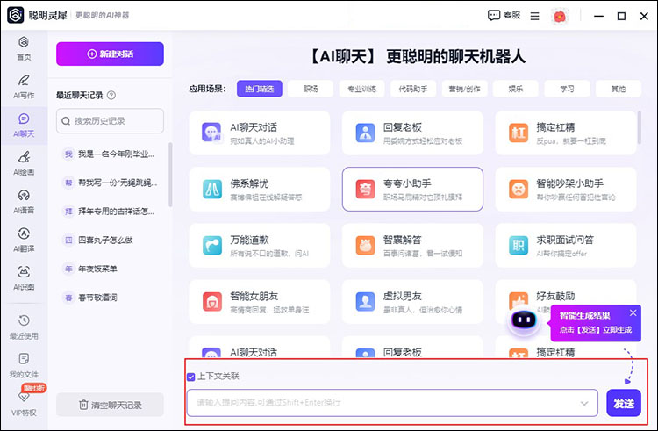
Task: Open the 夸夸小助手 chat card
Action: click(x=412, y=189)
